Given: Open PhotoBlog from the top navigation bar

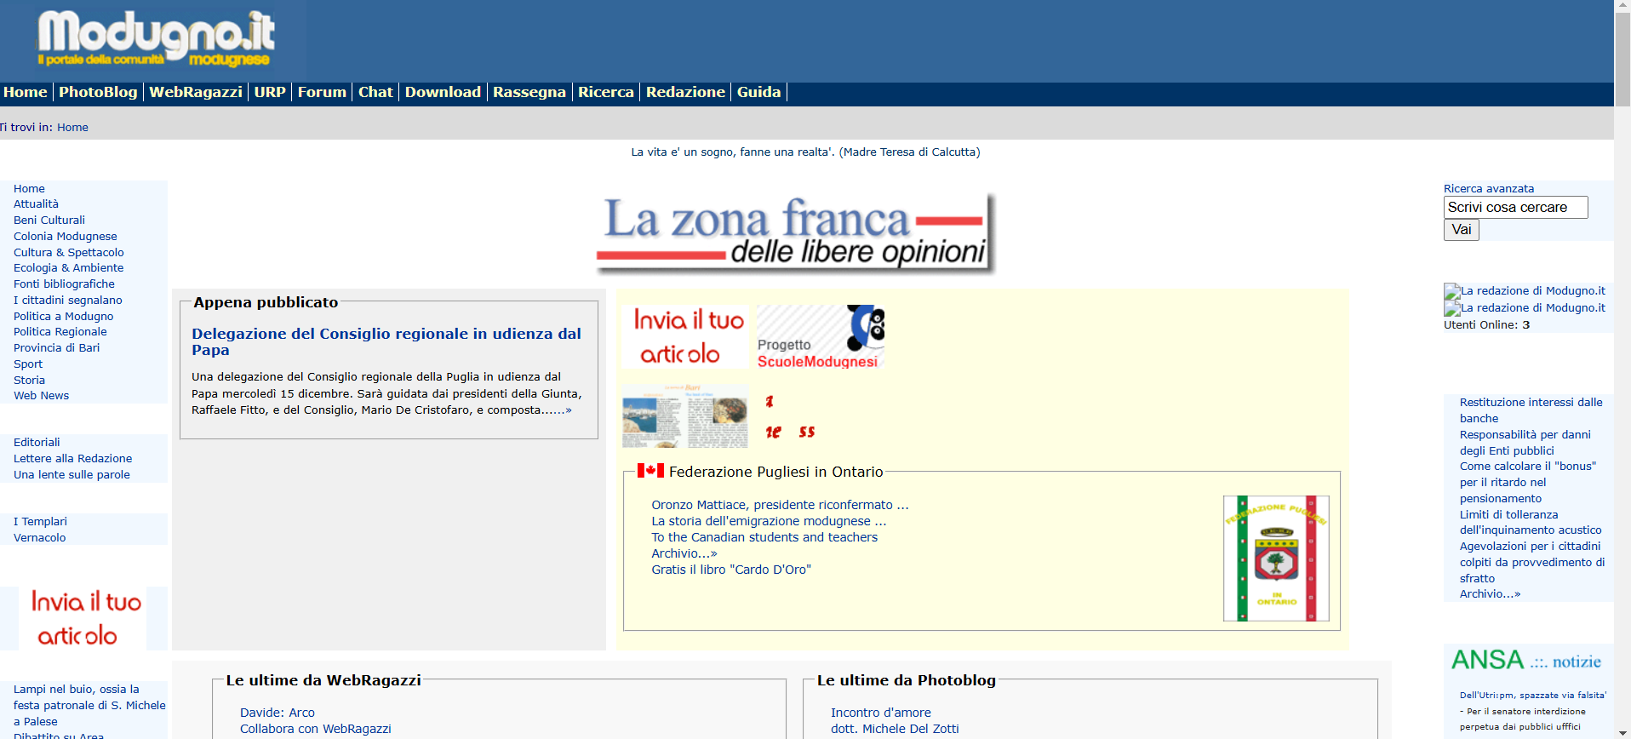Looking at the screenshot, I should 98,92.
